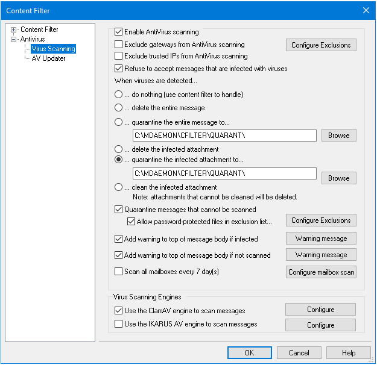Image resolution: width=377 pixels, height=365 pixels.
Task: Configure the ClamAV engine
Action: pyautogui.click(x=320, y=310)
